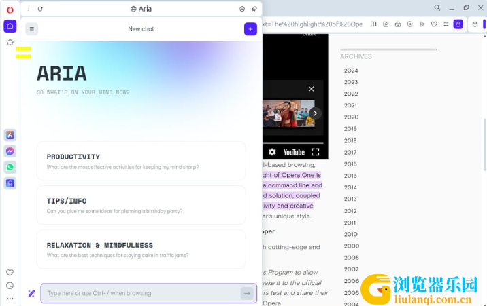Open the 2011 archive link
Screen dimensions: 487x306
(x=350, y=223)
